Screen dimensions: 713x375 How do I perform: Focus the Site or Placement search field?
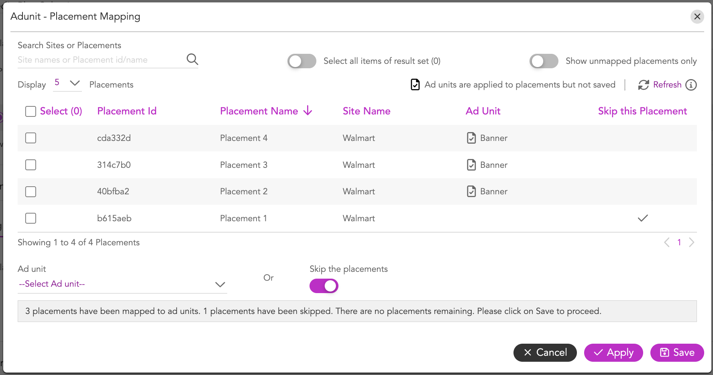pos(100,60)
